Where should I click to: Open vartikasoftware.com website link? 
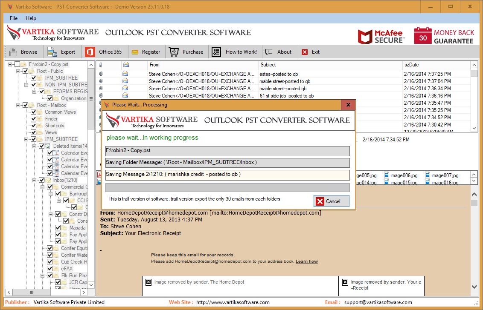[x=233, y=302]
